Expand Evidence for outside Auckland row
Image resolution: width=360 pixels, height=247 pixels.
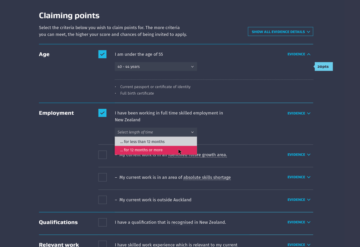(299, 200)
